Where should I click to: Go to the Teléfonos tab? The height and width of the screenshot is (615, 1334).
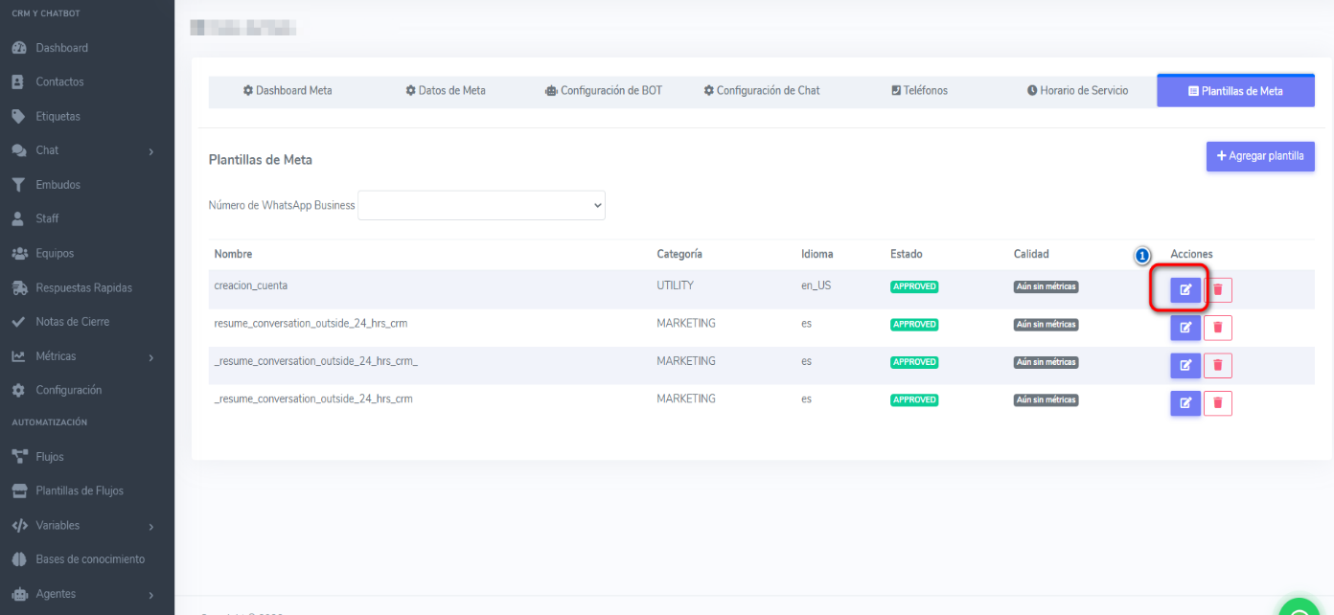point(919,91)
